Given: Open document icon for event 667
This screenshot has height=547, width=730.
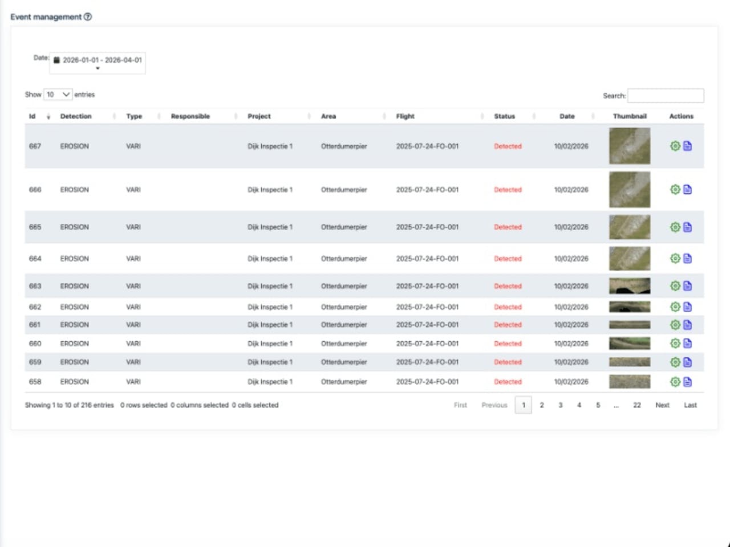Looking at the screenshot, I should 687,146.
